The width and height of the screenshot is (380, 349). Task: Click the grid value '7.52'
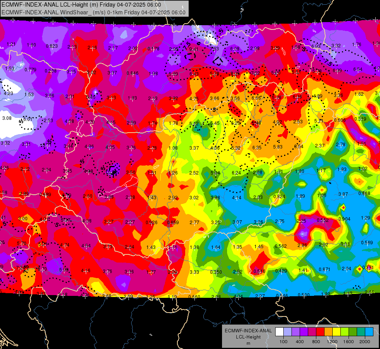[x=255, y=73]
